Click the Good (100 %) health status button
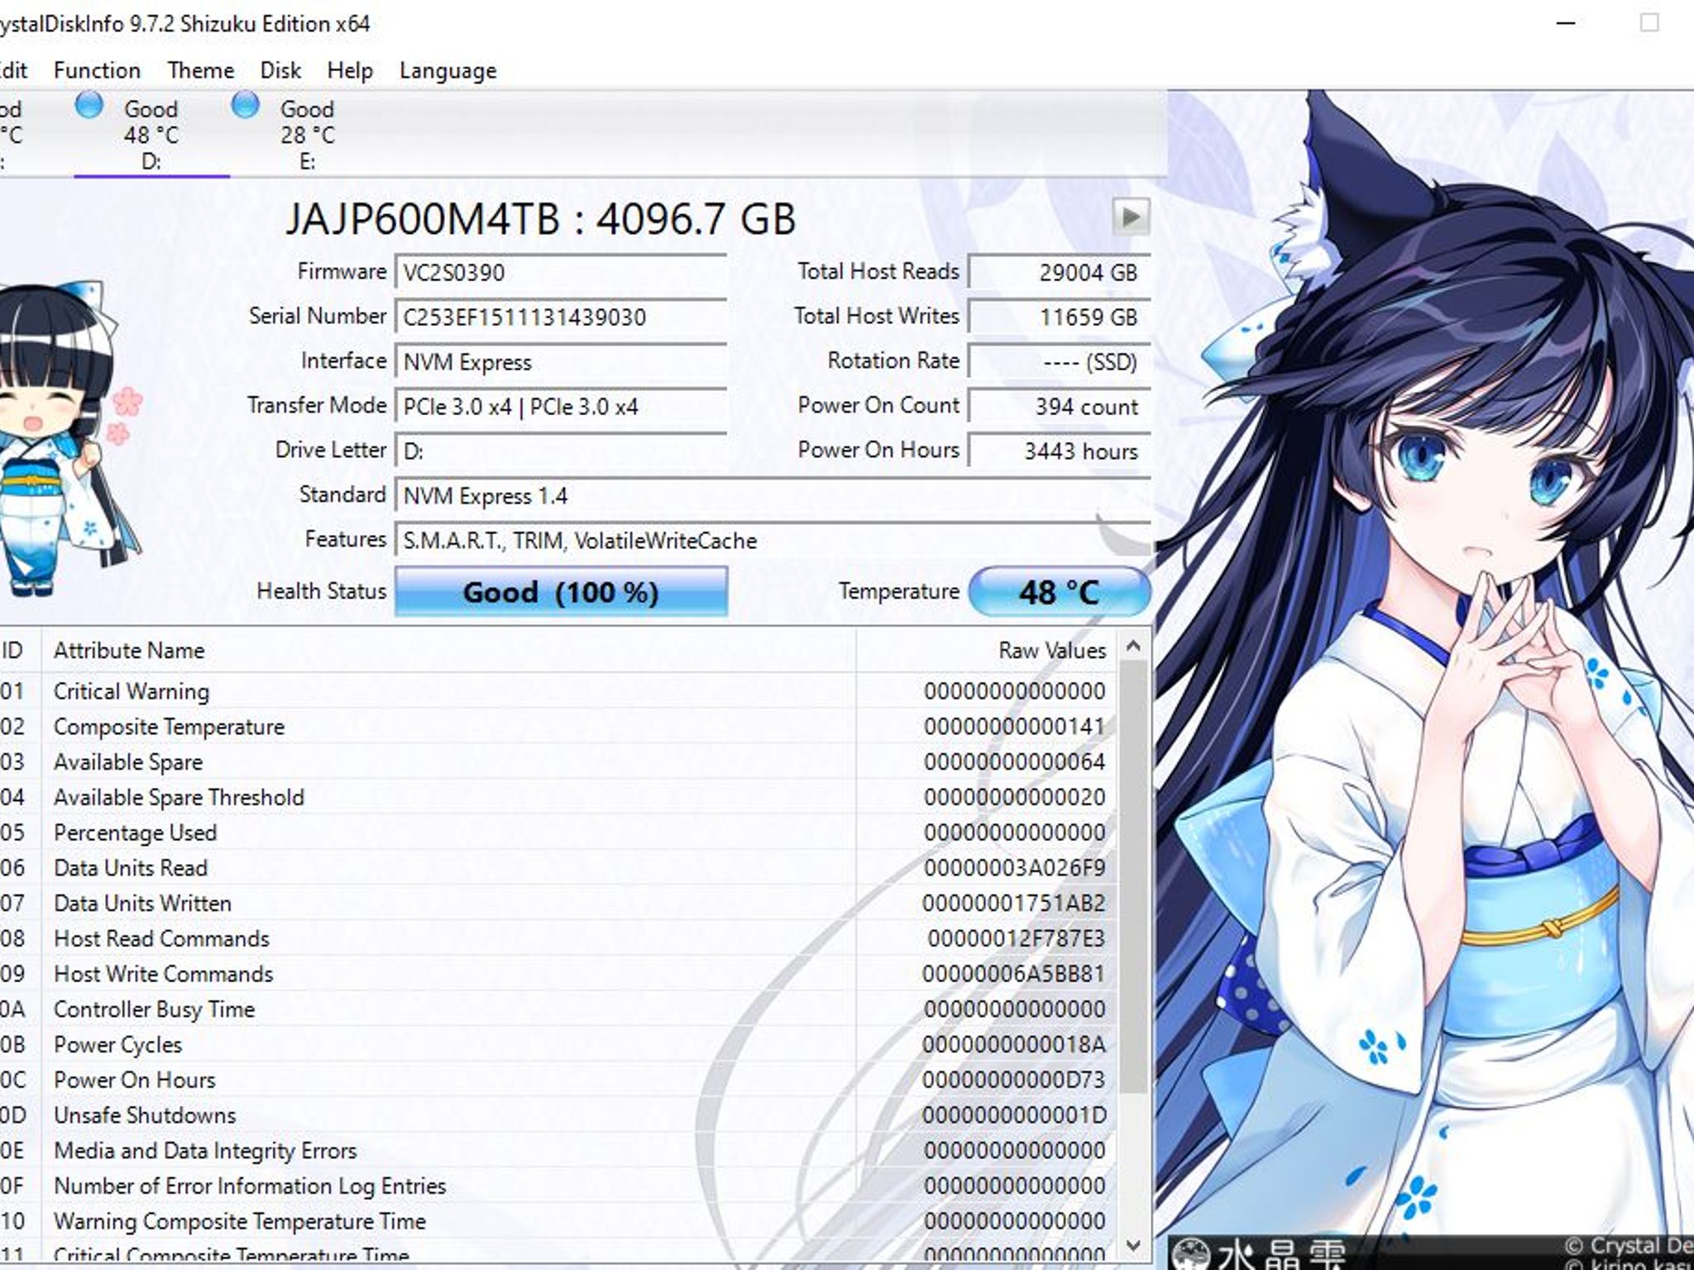This screenshot has height=1270, width=1694. (561, 592)
